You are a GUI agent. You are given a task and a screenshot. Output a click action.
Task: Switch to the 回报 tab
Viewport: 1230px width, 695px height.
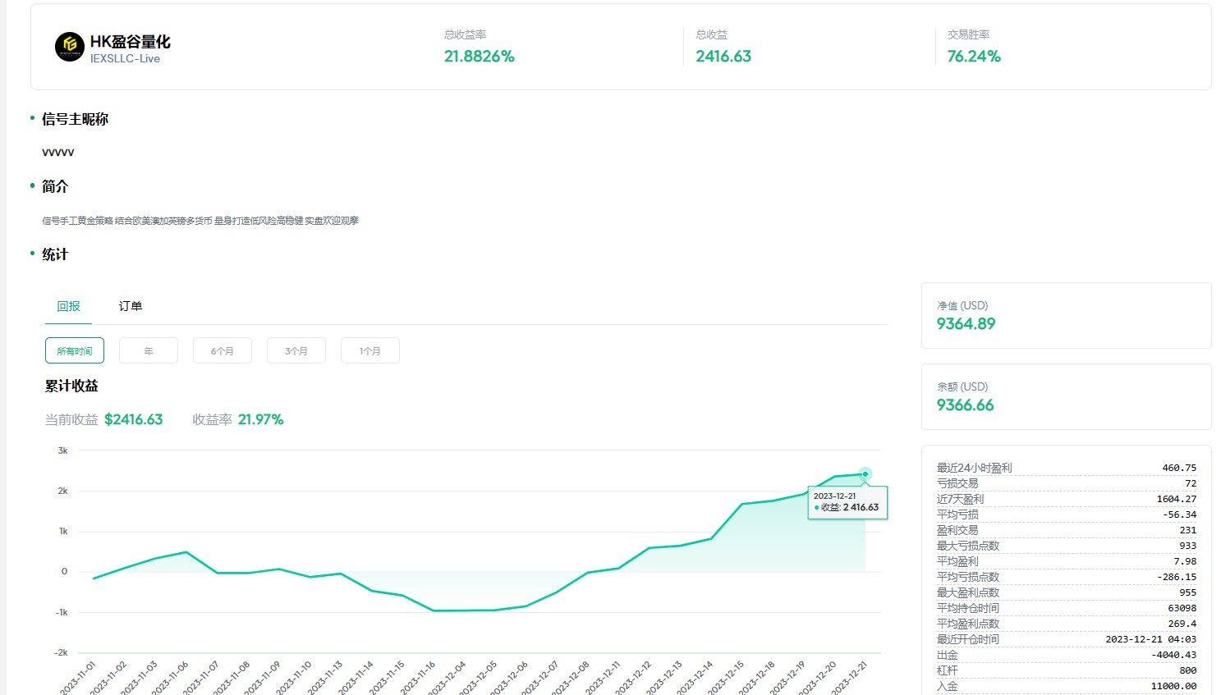(69, 306)
